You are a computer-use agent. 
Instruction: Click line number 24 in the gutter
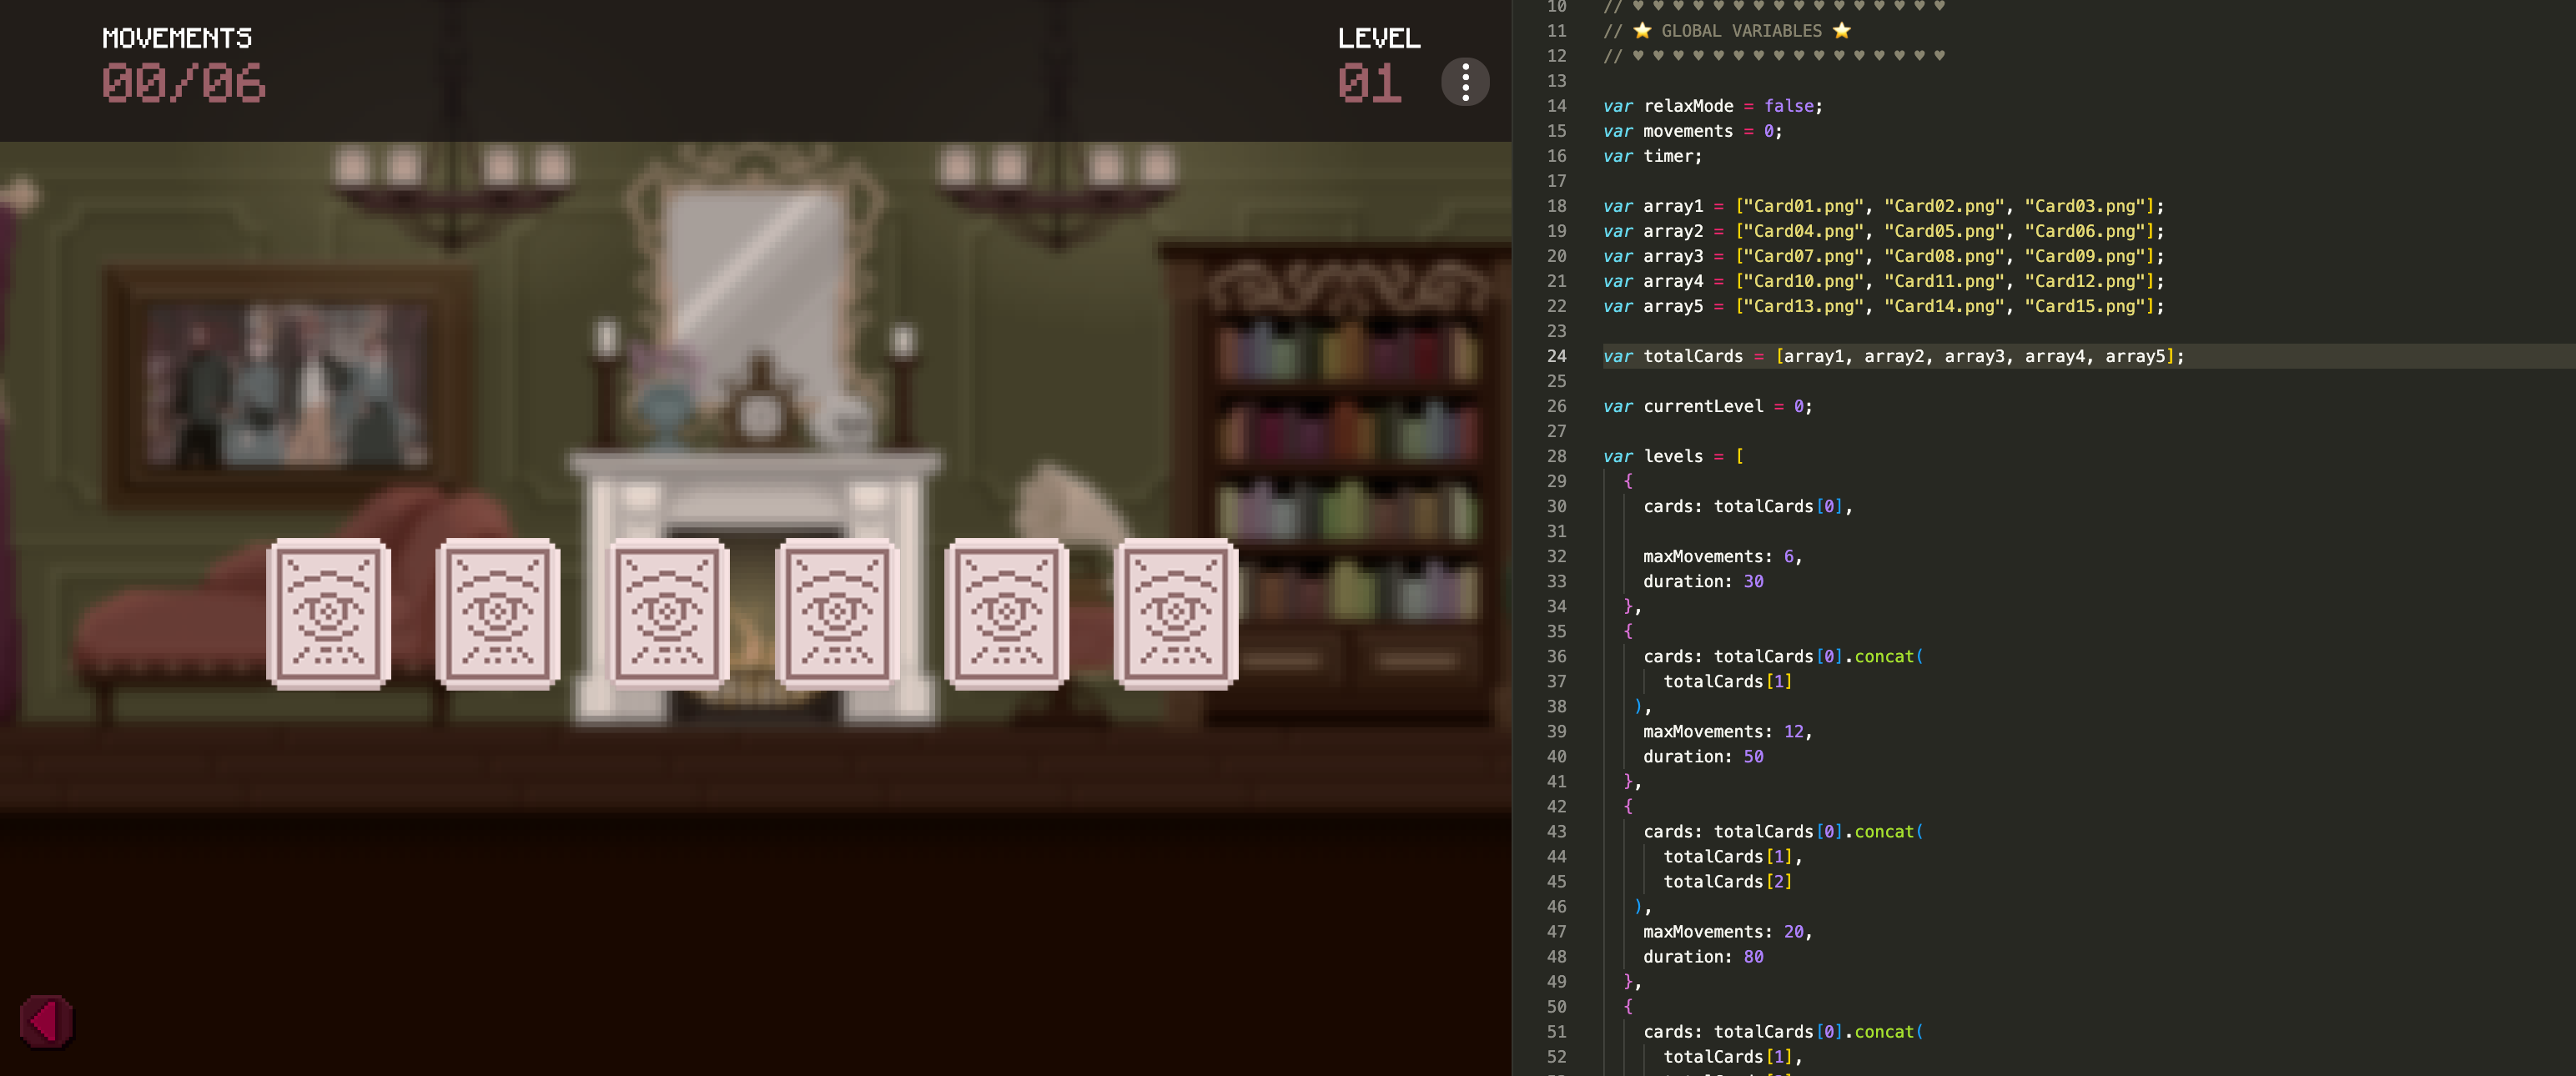[x=1556, y=356]
